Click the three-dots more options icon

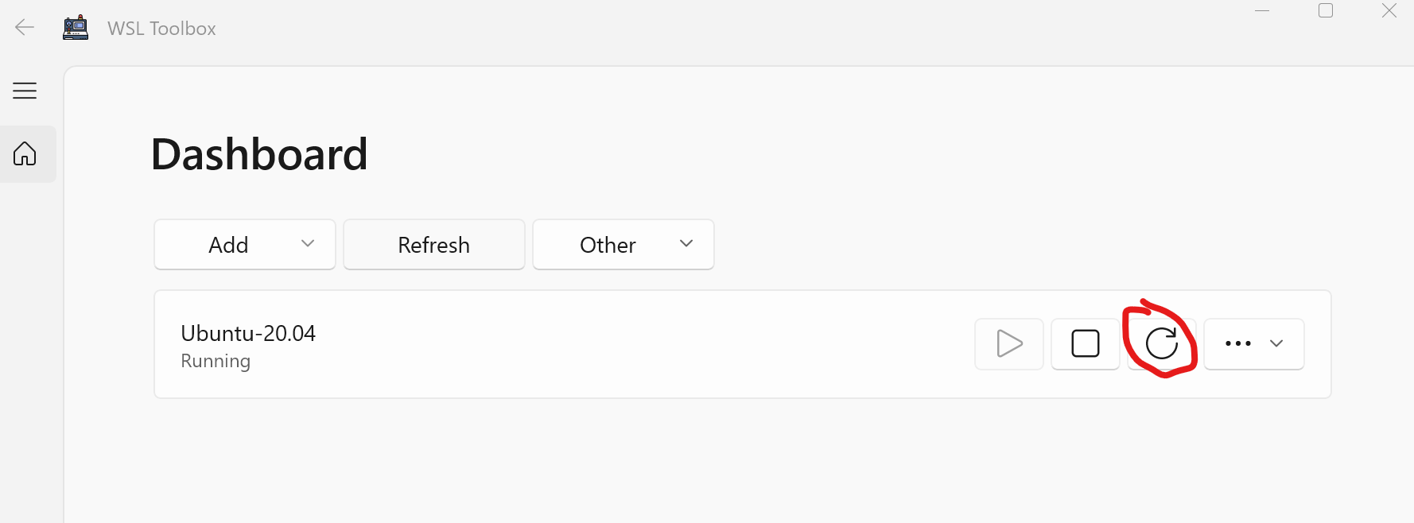click(1237, 344)
